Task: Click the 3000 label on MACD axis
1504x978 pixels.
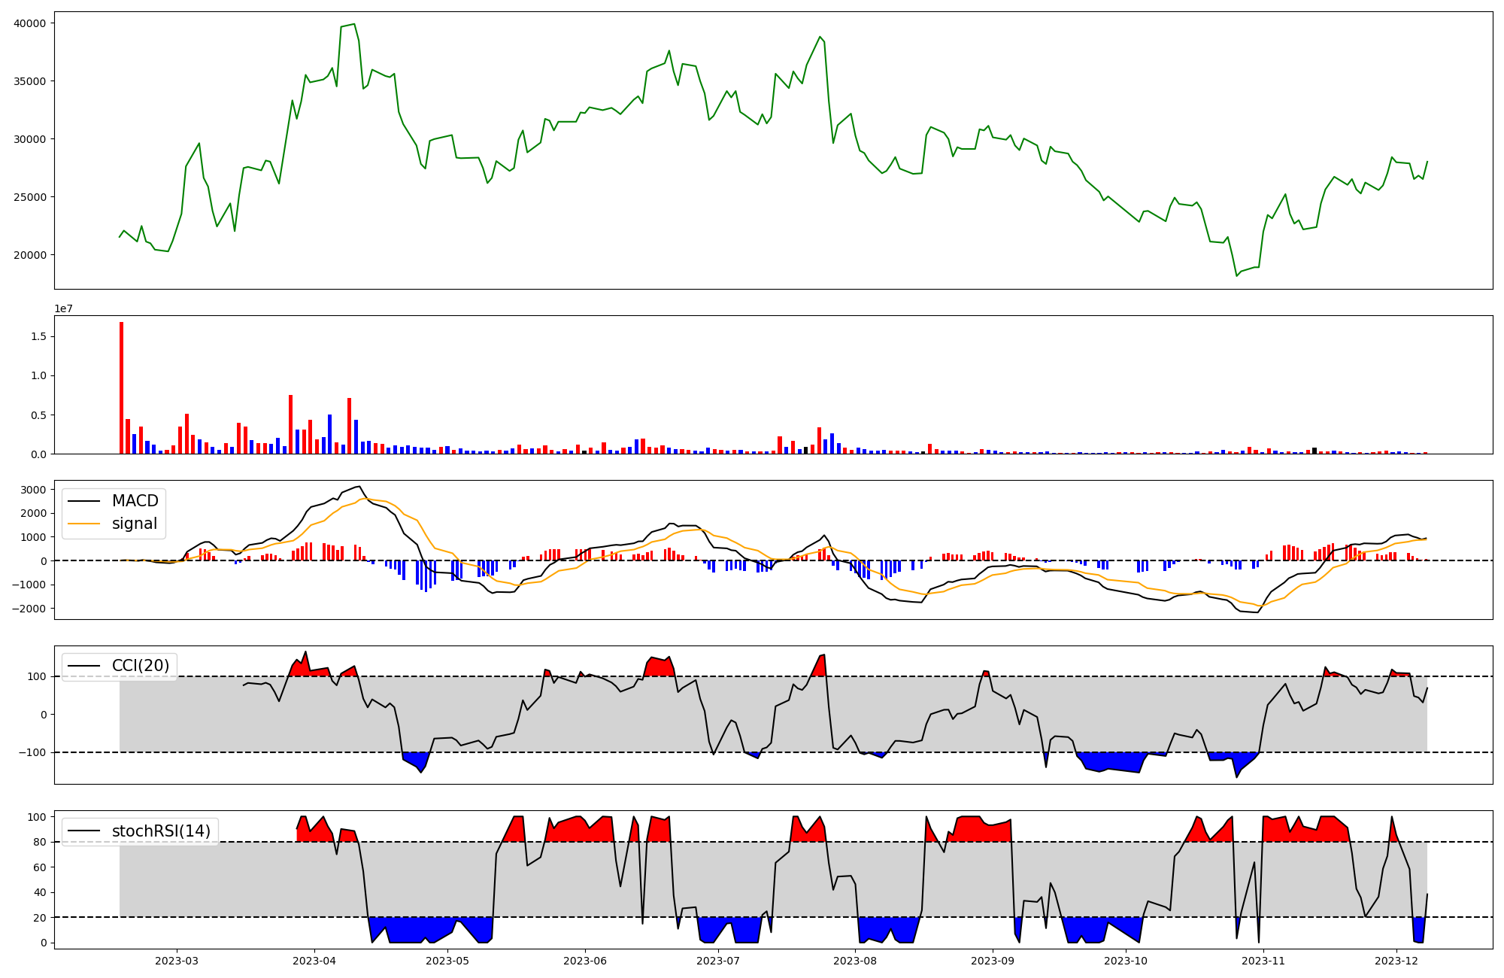Action: click(x=34, y=490)
